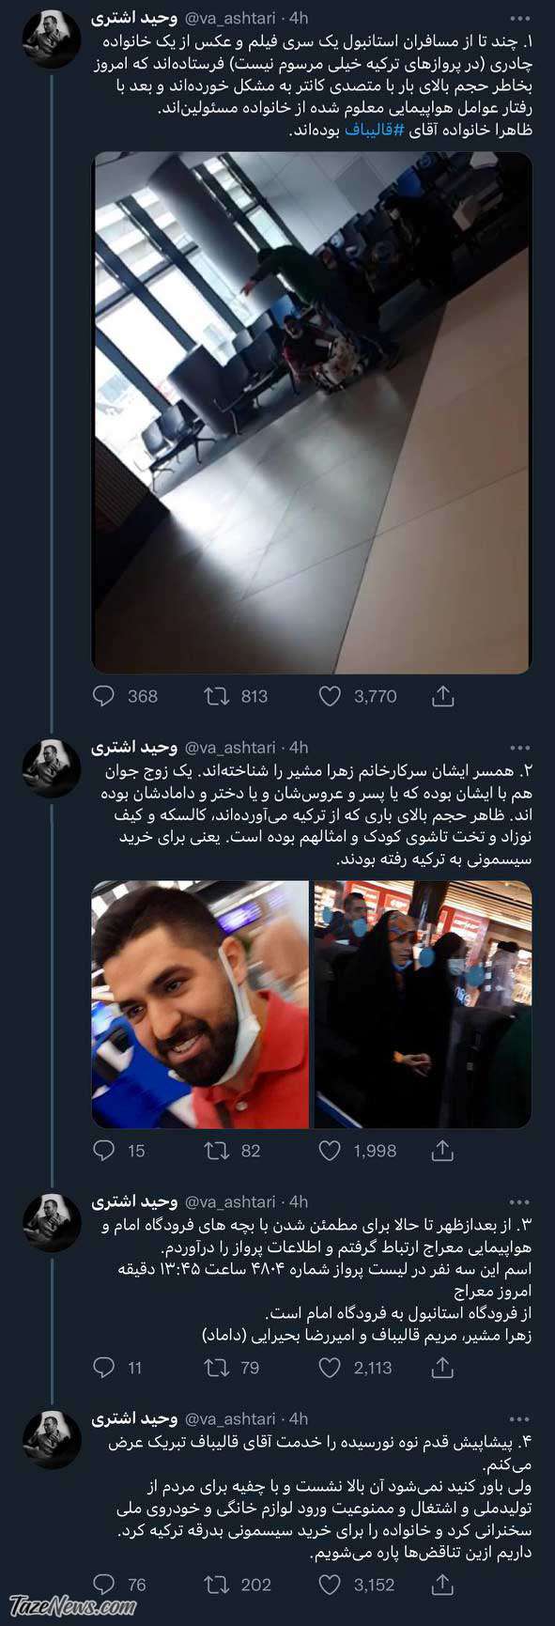555x1626 pixels.
Task: Share the second tweet with two photos
Action: pyautogui.click(x=443, y=1150)
